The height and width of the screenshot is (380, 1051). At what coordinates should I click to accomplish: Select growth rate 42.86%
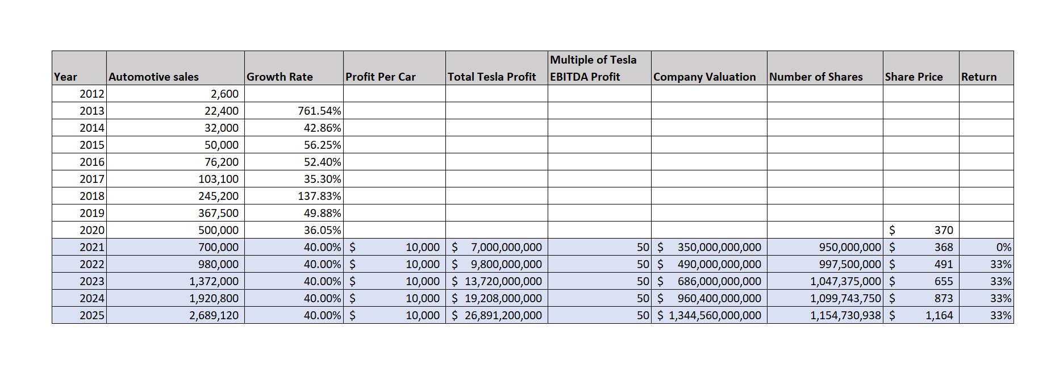coord(294,128)
